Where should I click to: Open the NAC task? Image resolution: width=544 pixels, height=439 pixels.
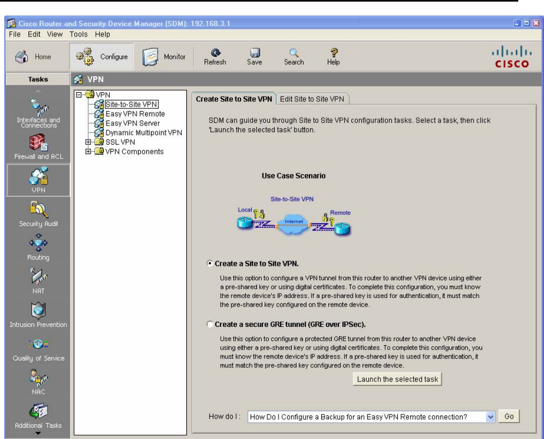pos(39,382)
